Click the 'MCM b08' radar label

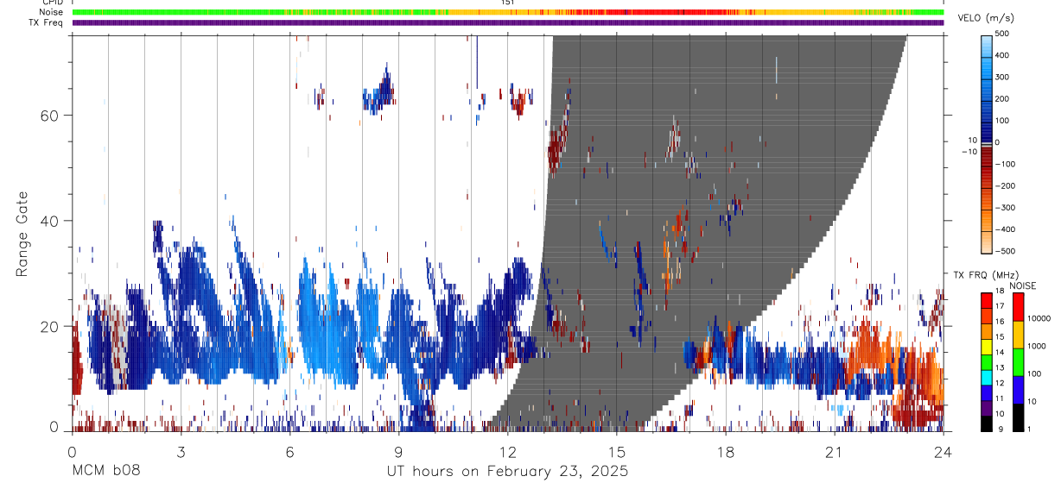[x=105, y=472]
